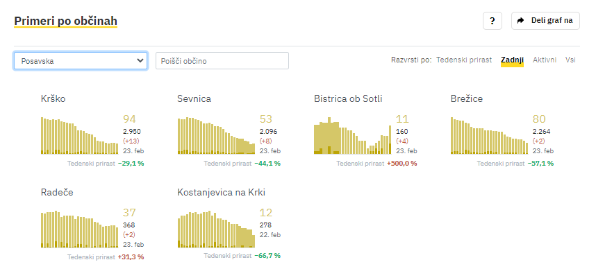
Task: Click the share arrow icon
Action: [x=521, y=21]
